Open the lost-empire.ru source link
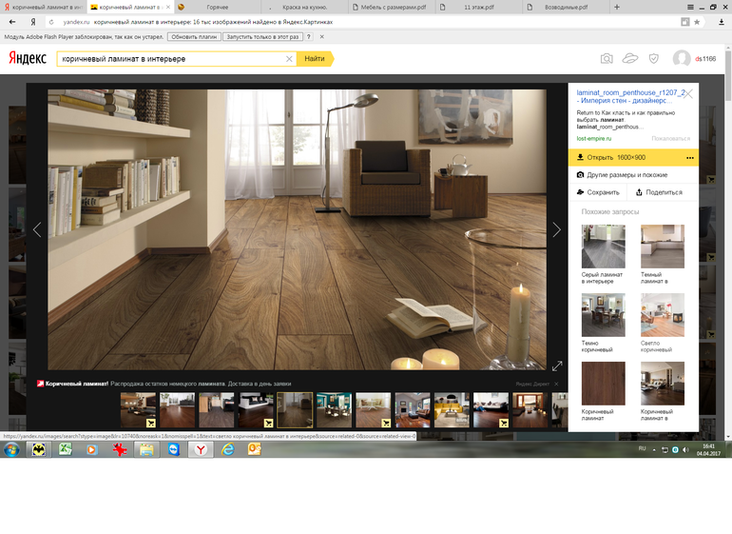The image size is (732, 534). coord(596,138)
